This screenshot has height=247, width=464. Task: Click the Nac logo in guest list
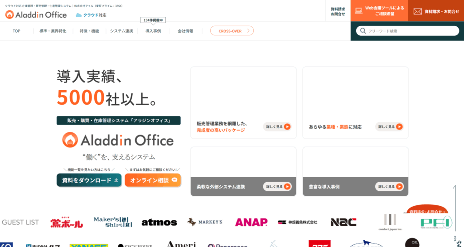click(x=343, y=222)
